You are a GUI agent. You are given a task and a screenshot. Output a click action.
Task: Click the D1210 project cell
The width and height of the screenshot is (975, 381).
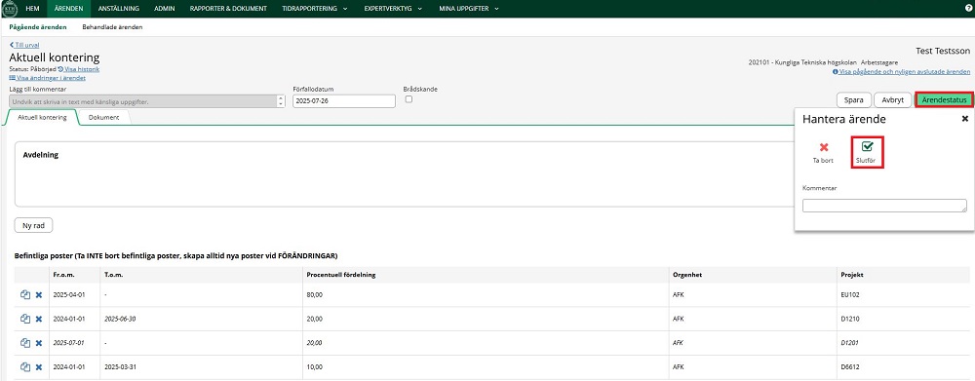point(849,319)
